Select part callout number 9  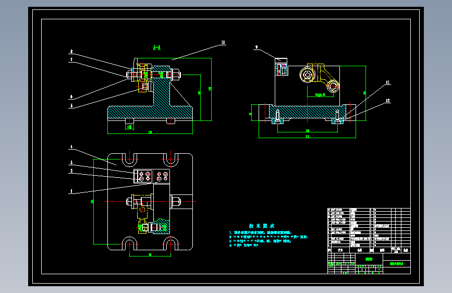(x=256, y=47)
